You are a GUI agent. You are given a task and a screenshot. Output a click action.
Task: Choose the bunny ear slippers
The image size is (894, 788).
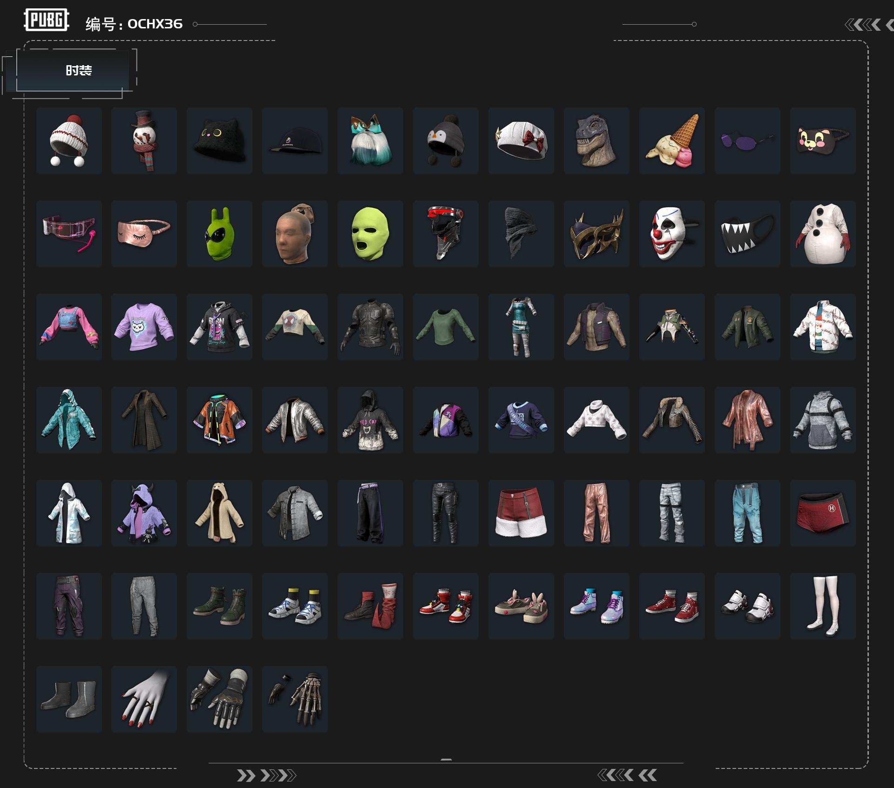pyautogui.click(x=521, y=606)
